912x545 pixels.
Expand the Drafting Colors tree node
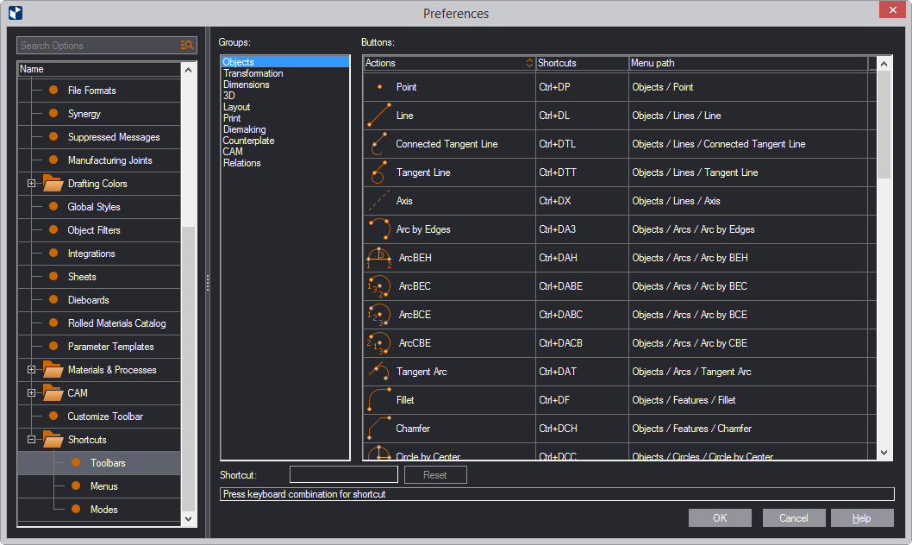pyautogui.click(x=32, y=184)
